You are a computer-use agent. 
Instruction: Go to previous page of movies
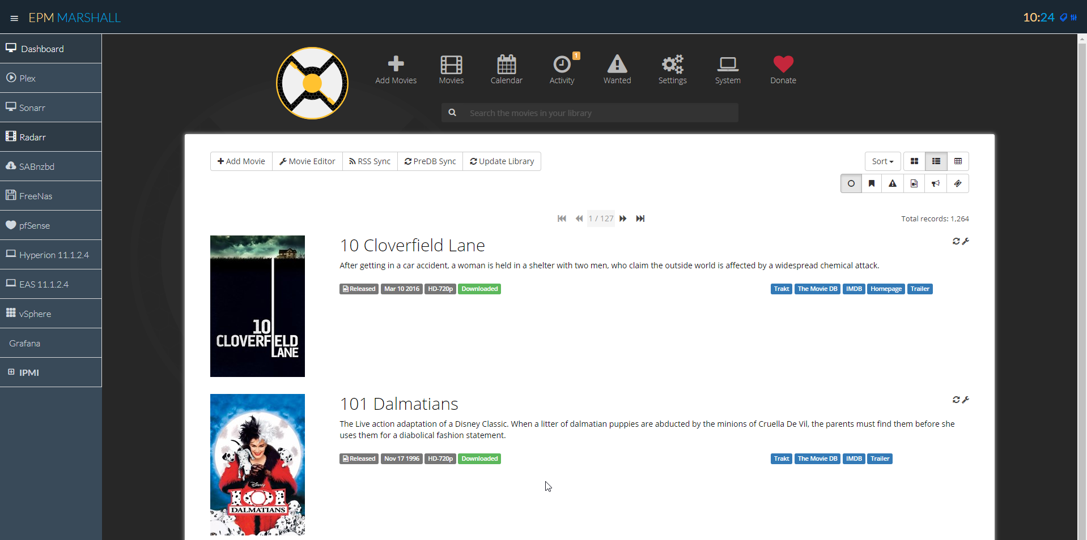click(579, 218)
